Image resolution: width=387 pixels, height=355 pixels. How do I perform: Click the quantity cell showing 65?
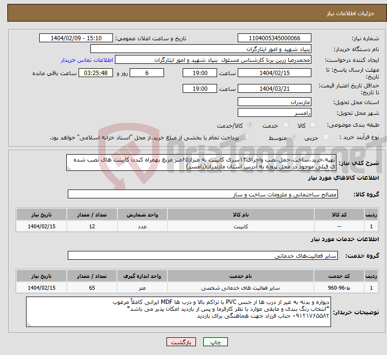click(92, 288)
